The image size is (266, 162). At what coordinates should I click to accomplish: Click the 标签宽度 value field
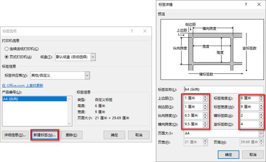249,107
